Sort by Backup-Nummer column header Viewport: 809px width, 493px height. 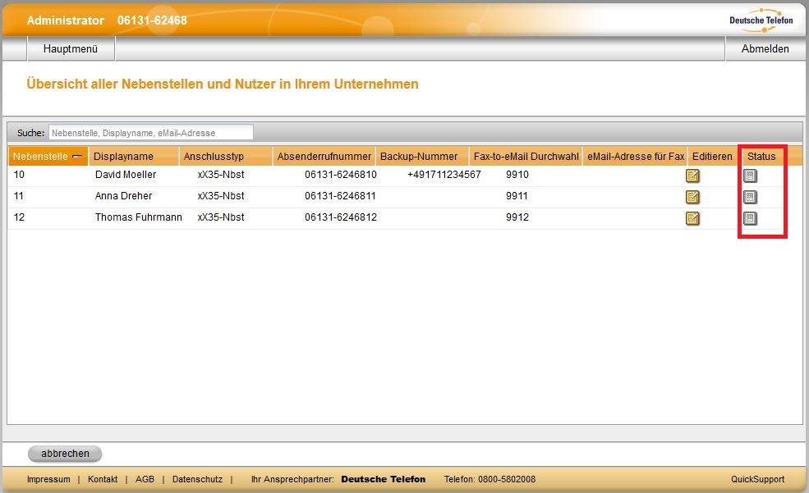coord(422,156)
